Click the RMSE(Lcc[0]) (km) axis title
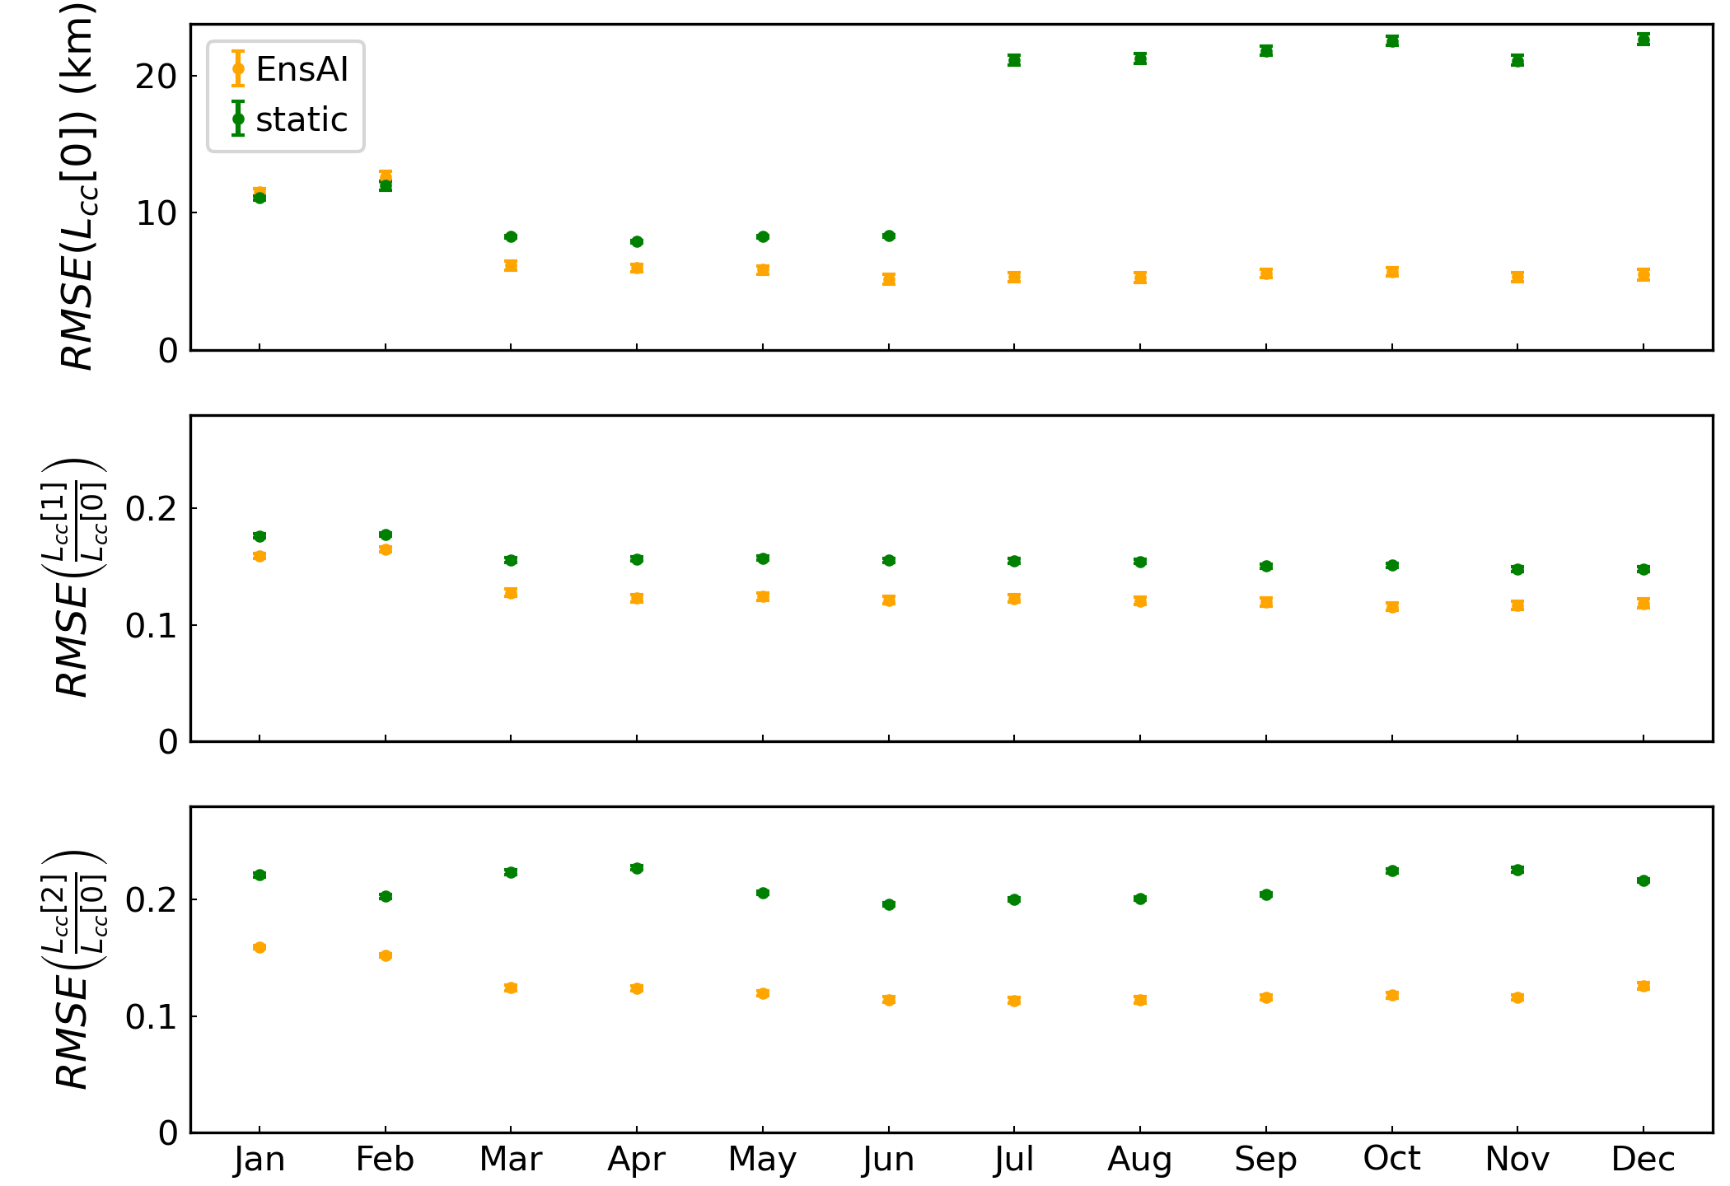Image resolution: width=1730 pixels, height=1186 pixels. 79,185
